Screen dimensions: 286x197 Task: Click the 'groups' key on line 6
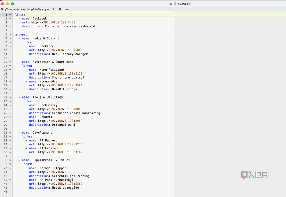tap(20, 34)
